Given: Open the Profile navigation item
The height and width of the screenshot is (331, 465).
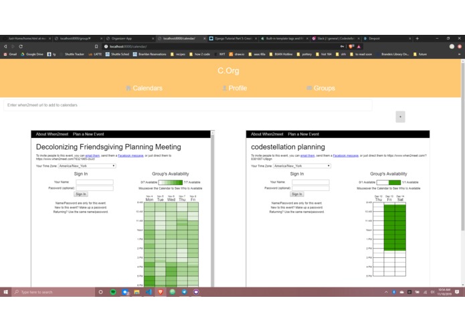Looking at the screenshot, I should coord(235,88).
